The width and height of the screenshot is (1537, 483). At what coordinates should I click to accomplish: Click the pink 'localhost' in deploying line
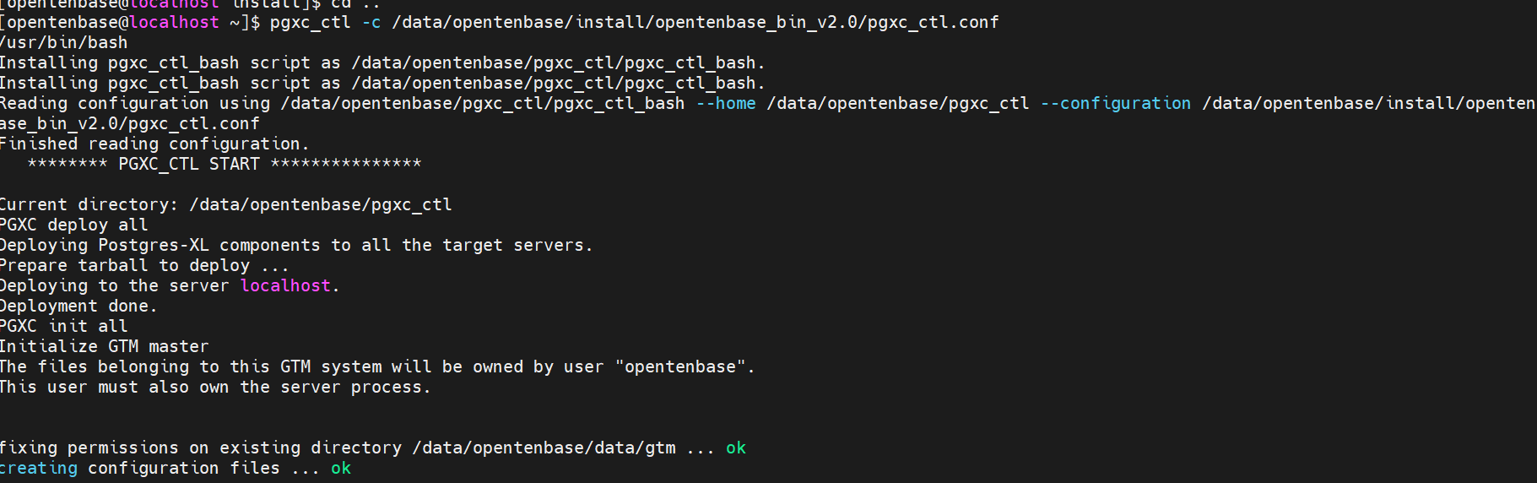point(285,285)
